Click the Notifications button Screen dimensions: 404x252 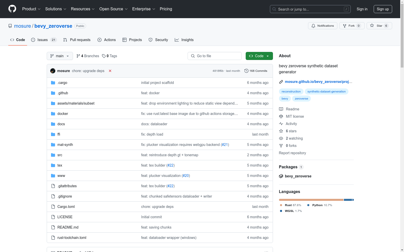pos(323,26)
